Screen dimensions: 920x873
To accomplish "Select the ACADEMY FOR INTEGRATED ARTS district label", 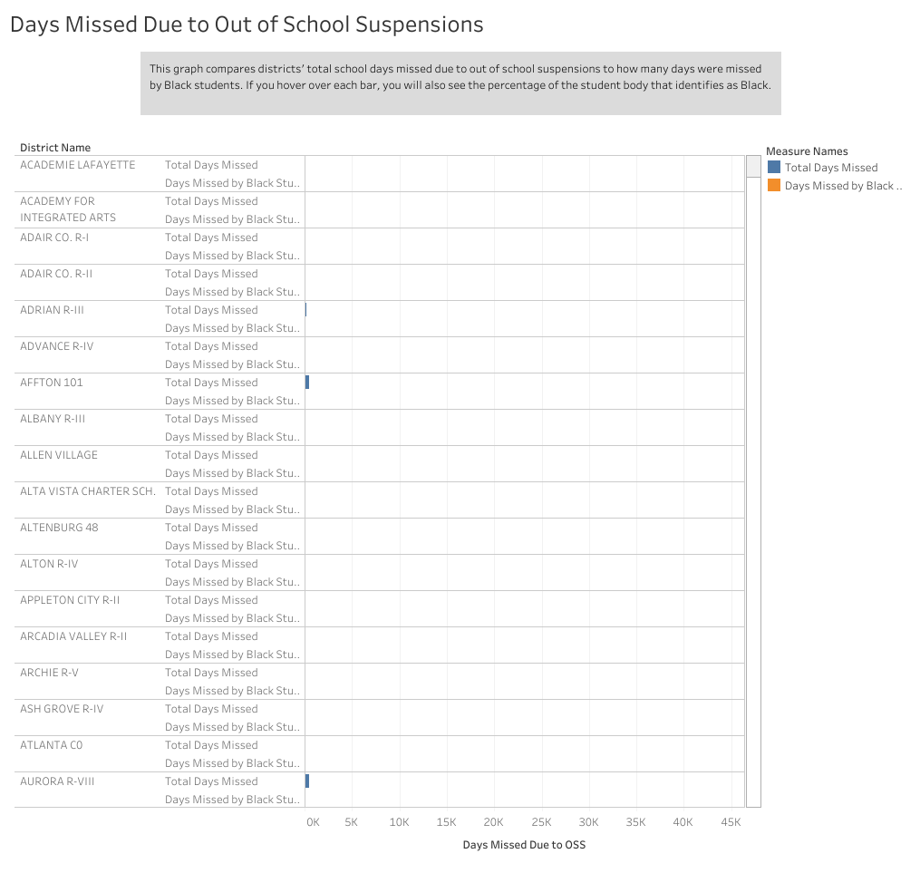I will point(68,209).
